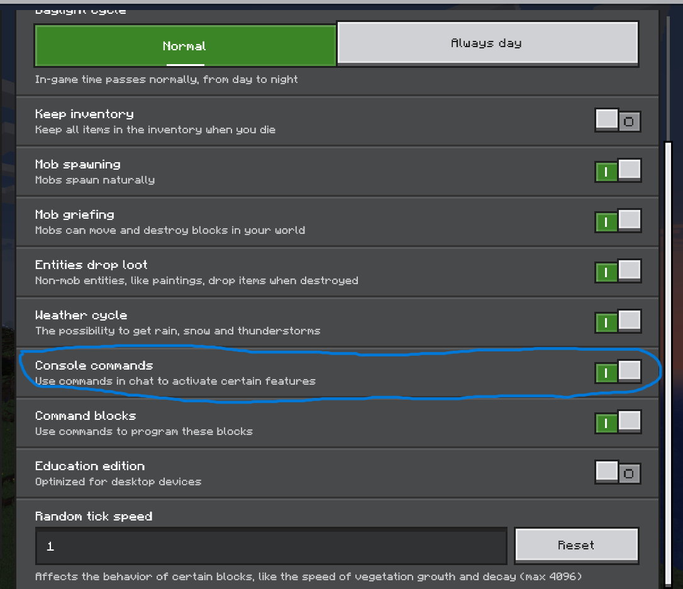Disable the Mob griefing toggle

(x=617, y=221)
